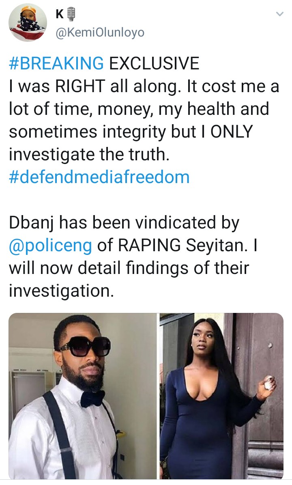Tap the #BREAKING hashtag
292x485 pixels.
click(56, 64)
